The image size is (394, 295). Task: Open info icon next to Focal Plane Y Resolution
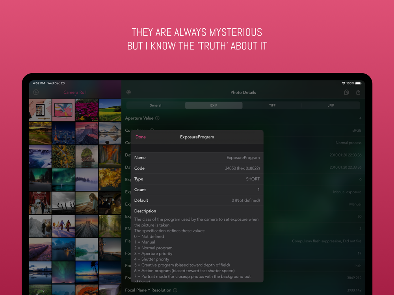175,290
